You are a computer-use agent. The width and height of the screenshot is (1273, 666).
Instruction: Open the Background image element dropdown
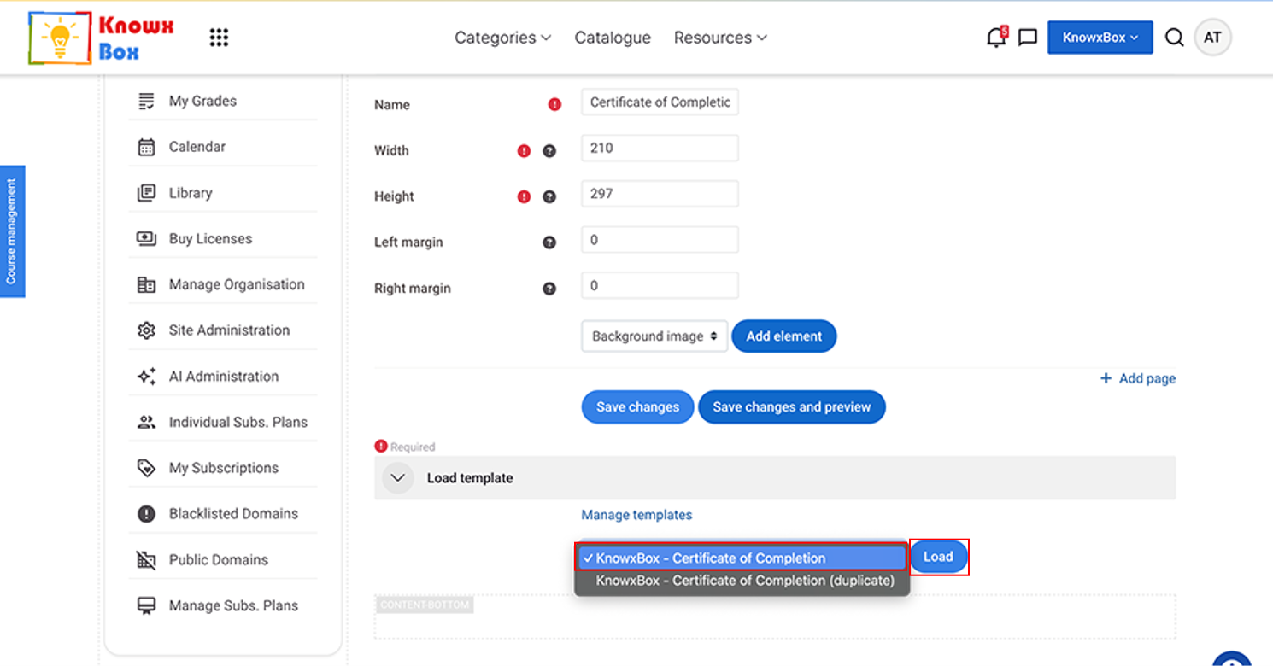654,336
